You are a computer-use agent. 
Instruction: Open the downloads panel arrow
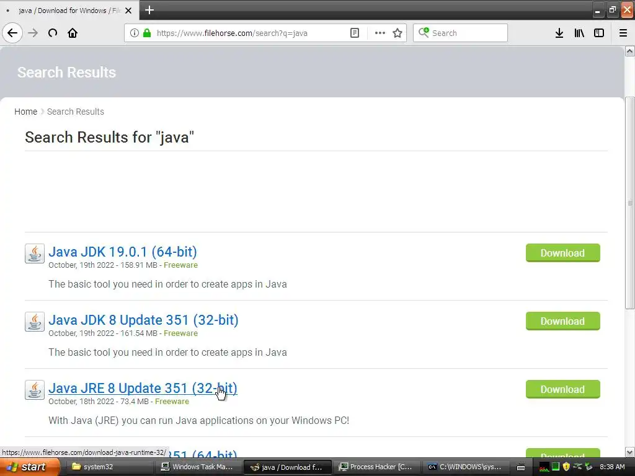(x=559, y=33)
